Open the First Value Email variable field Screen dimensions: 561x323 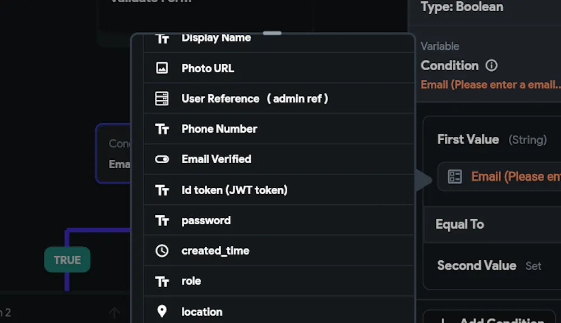click(x=499, y=176)
